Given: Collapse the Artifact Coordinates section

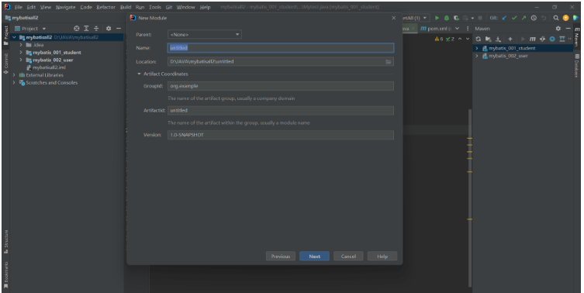Looking at the screenshot, I should pos(140,74).
